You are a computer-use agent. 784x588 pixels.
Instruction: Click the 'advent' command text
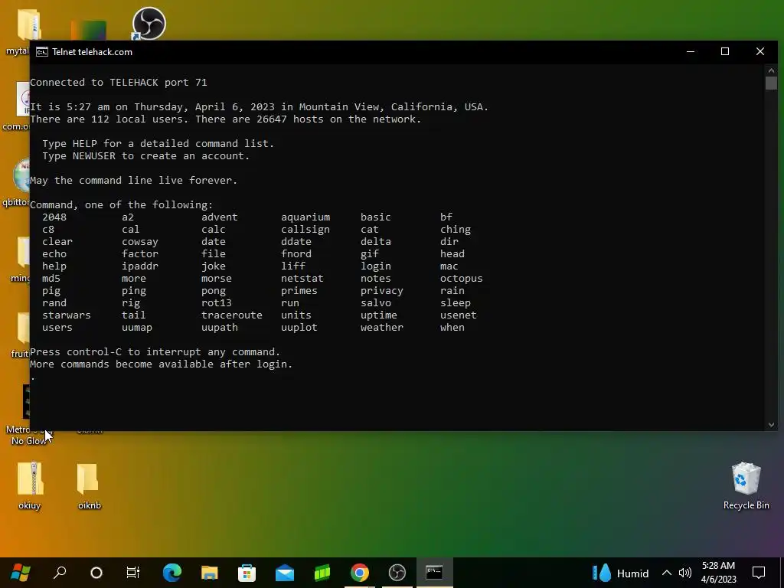click(x=220, y=217)
